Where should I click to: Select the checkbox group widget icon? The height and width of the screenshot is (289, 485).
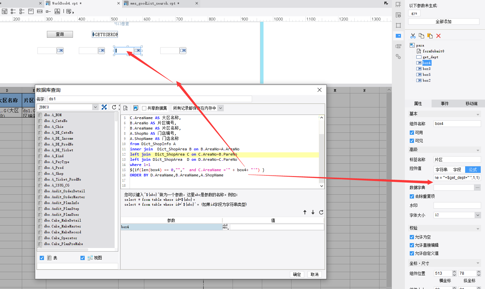pyautogui.click(x=22, y=11)
